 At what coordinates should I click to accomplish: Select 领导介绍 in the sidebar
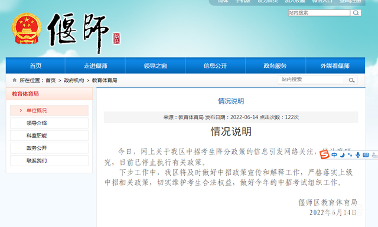(x=49, y=123)
